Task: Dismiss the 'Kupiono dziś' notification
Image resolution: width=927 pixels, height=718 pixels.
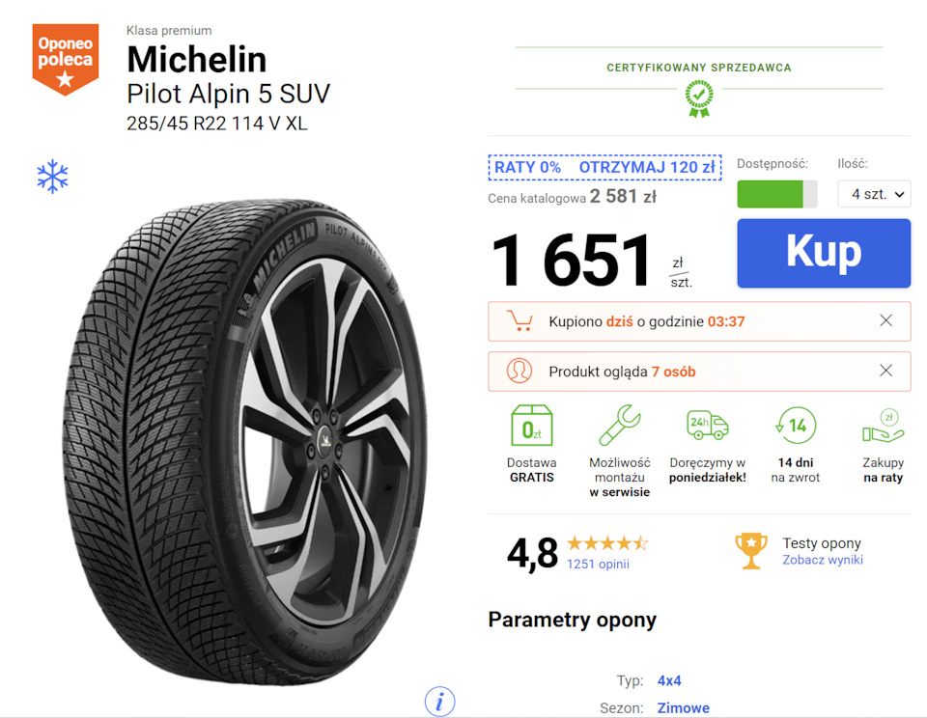Action: click(885, 321)
